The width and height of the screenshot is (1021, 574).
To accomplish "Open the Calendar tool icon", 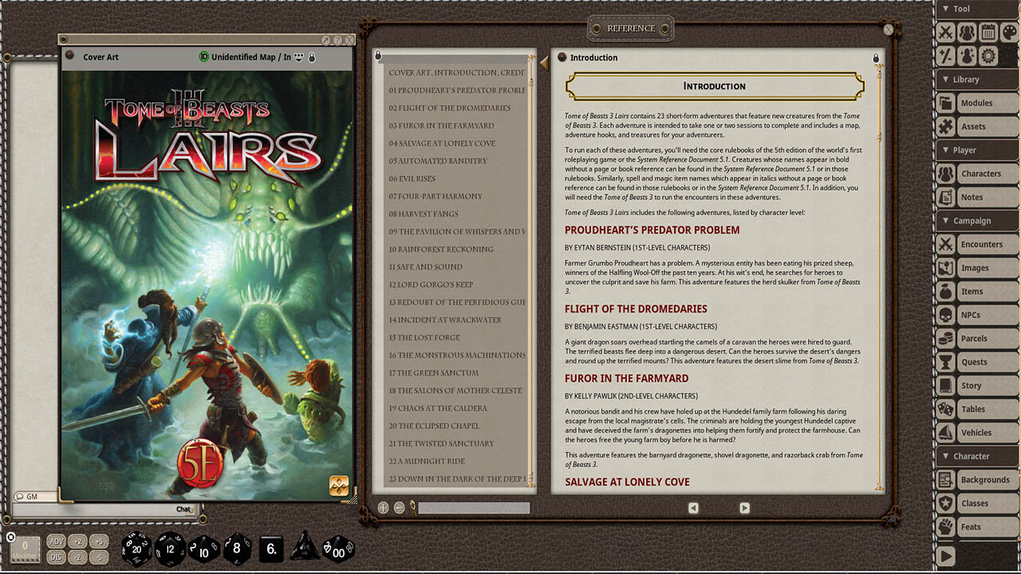I will click(987, 33).
